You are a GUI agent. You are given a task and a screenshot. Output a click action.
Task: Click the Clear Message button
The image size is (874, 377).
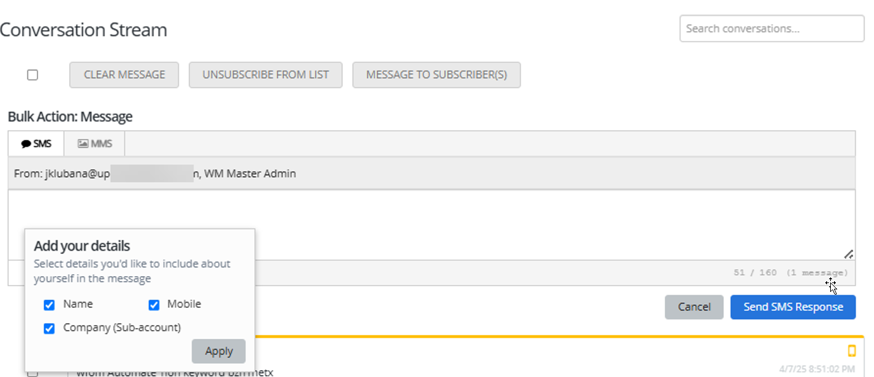pos(124,75)
